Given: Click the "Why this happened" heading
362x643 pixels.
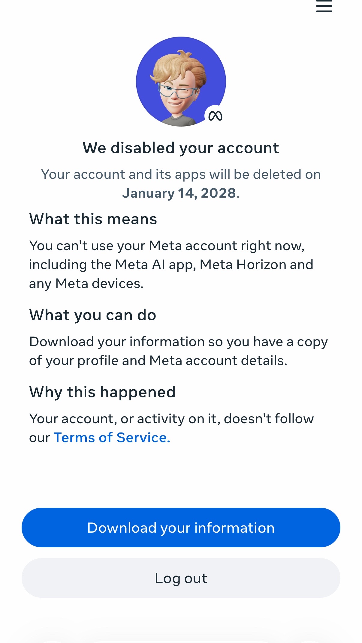Looking at the screenshot, I should pyautogui.click(x=102, y=392).
